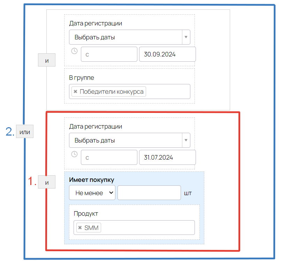
Task: Click the 'Продукт' label
Action: tap(86, 214)
